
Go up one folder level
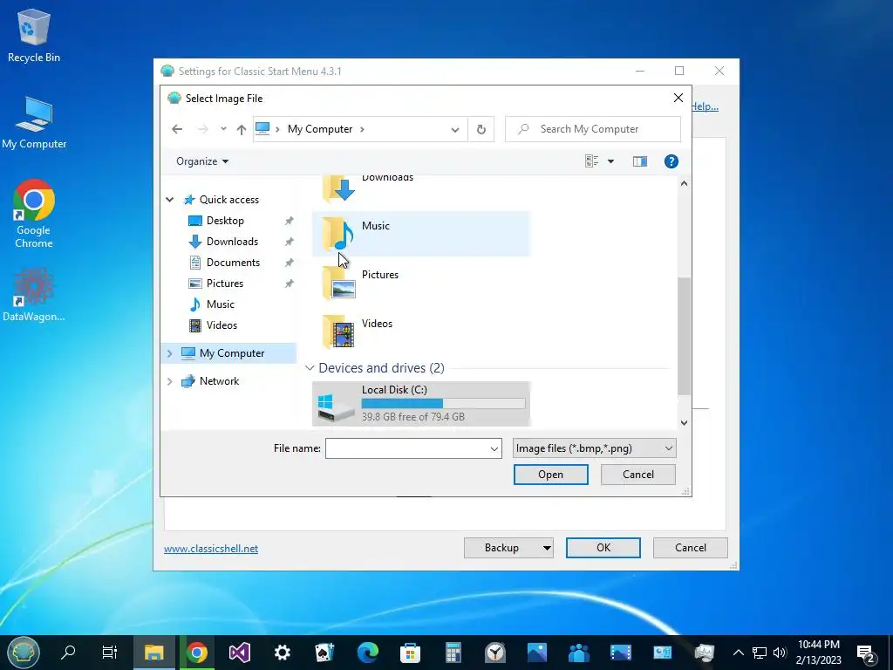pyautogui.click(x=242, y=129)
